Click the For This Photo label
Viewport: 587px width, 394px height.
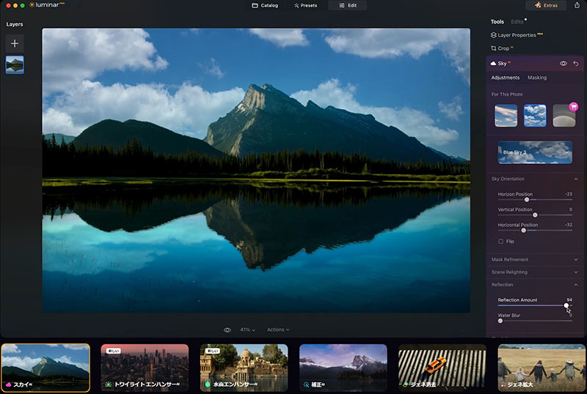click(x=507, y=94)
